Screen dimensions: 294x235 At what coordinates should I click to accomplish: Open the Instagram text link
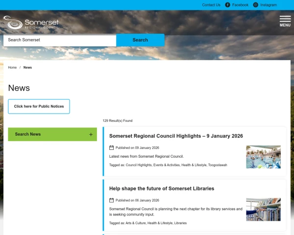point(269,5)
